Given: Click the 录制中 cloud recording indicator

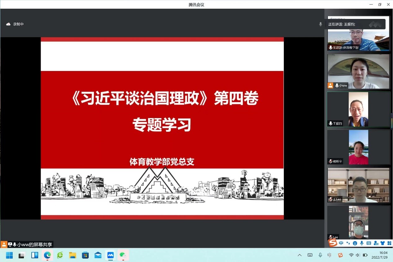Looking at the screenshot, I should (15, 24).
